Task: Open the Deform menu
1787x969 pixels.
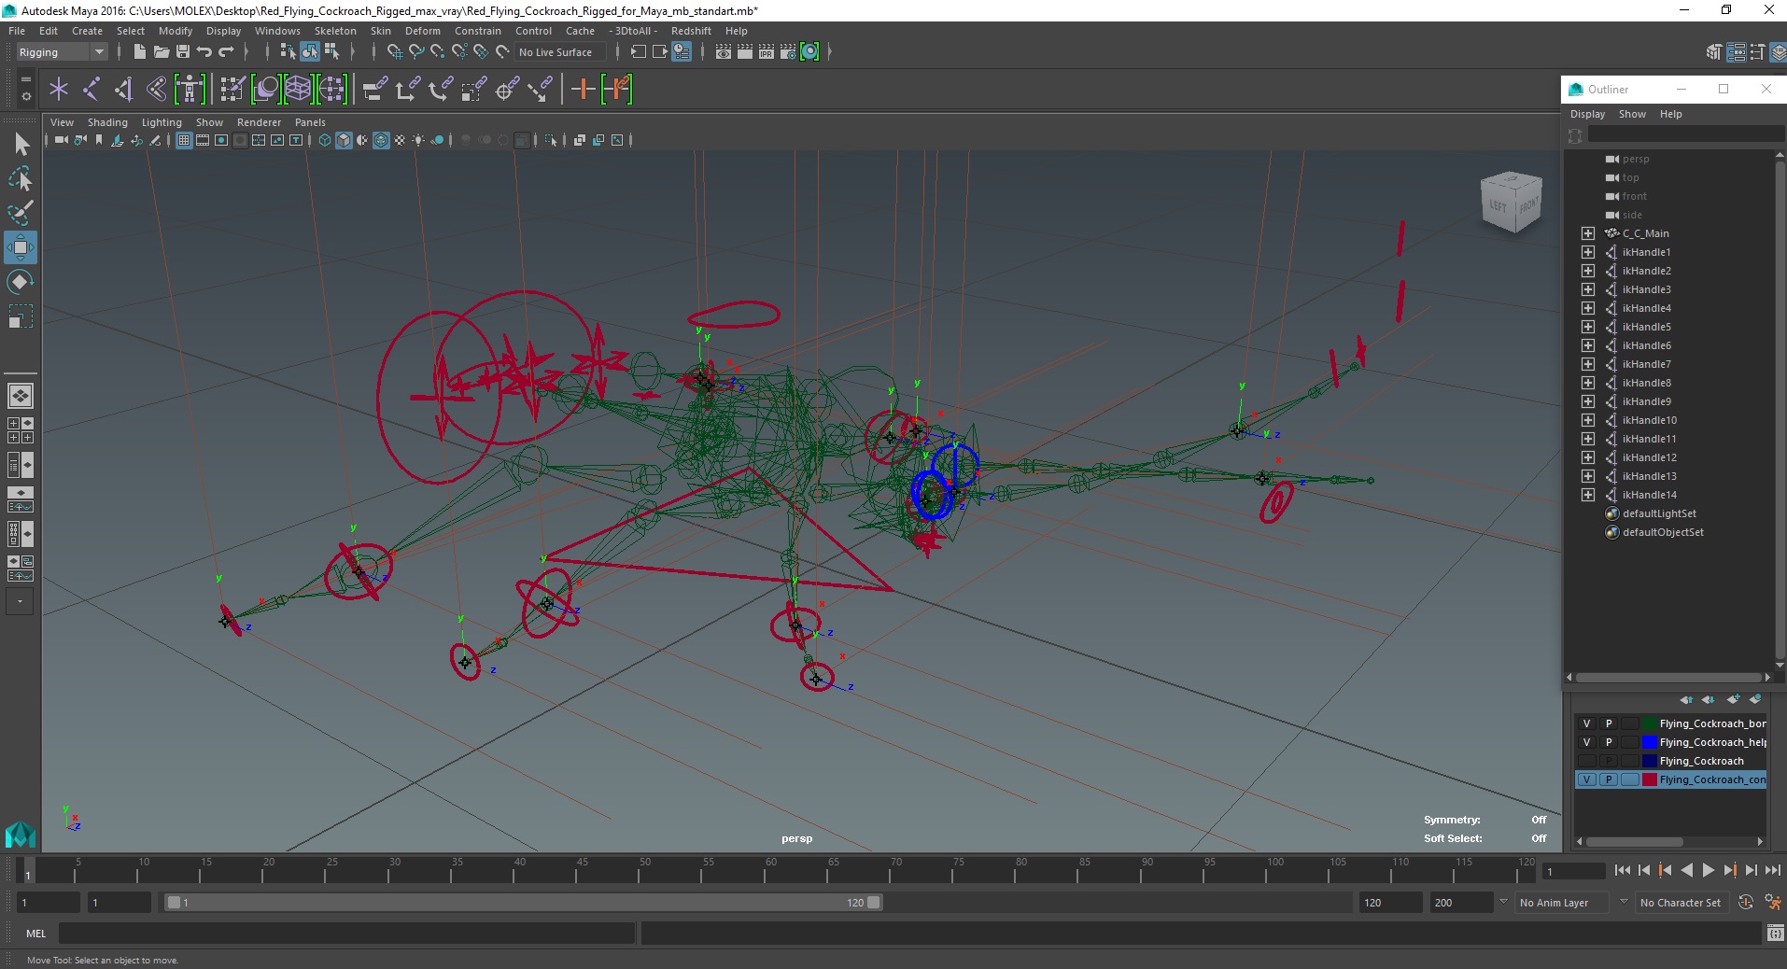Action: click(x=422, y=31)
